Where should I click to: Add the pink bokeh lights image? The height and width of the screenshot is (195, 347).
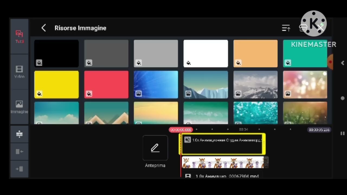click(x=305, y=84)
